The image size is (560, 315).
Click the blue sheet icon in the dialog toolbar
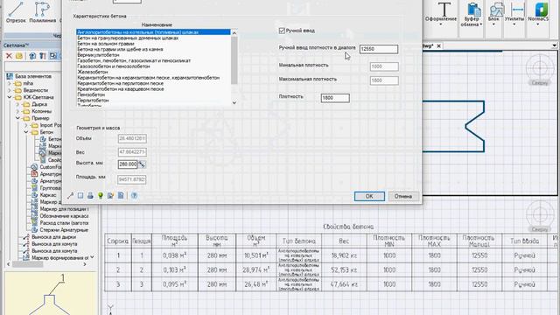click(121, 196)
